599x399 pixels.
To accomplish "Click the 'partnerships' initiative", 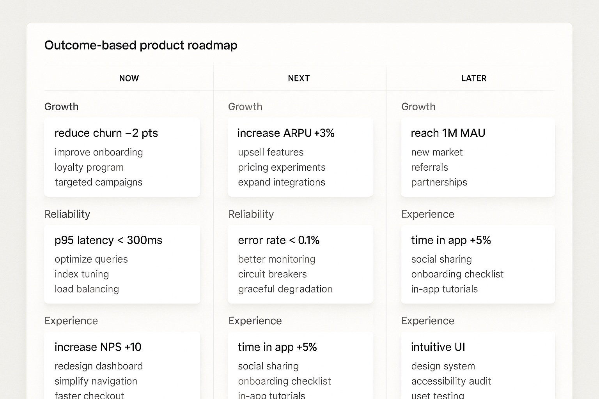I will [439, 182].
